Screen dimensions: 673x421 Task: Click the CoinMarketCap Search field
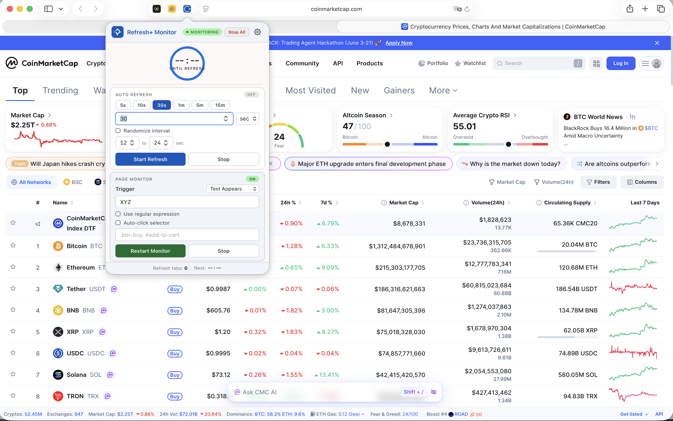539,63
